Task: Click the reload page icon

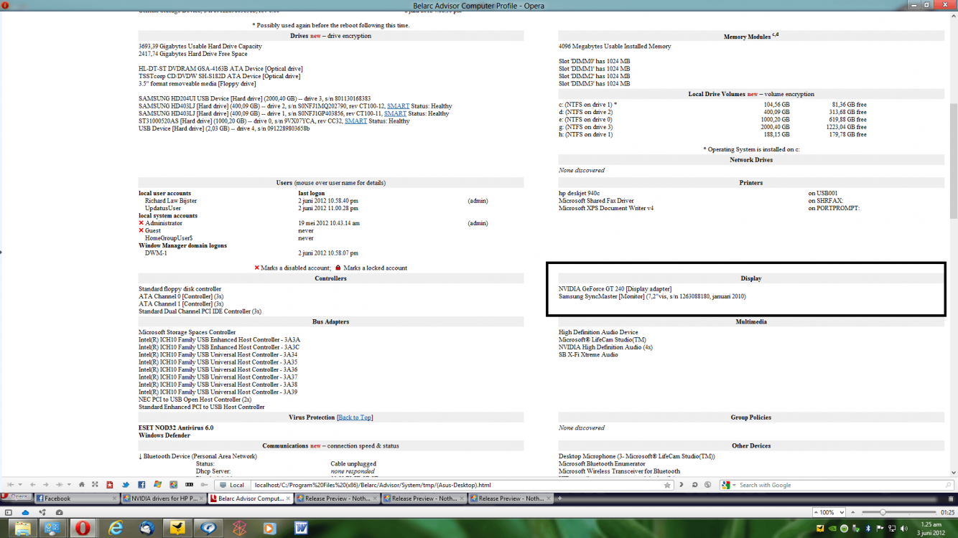Action: click(x=694, y=485)
